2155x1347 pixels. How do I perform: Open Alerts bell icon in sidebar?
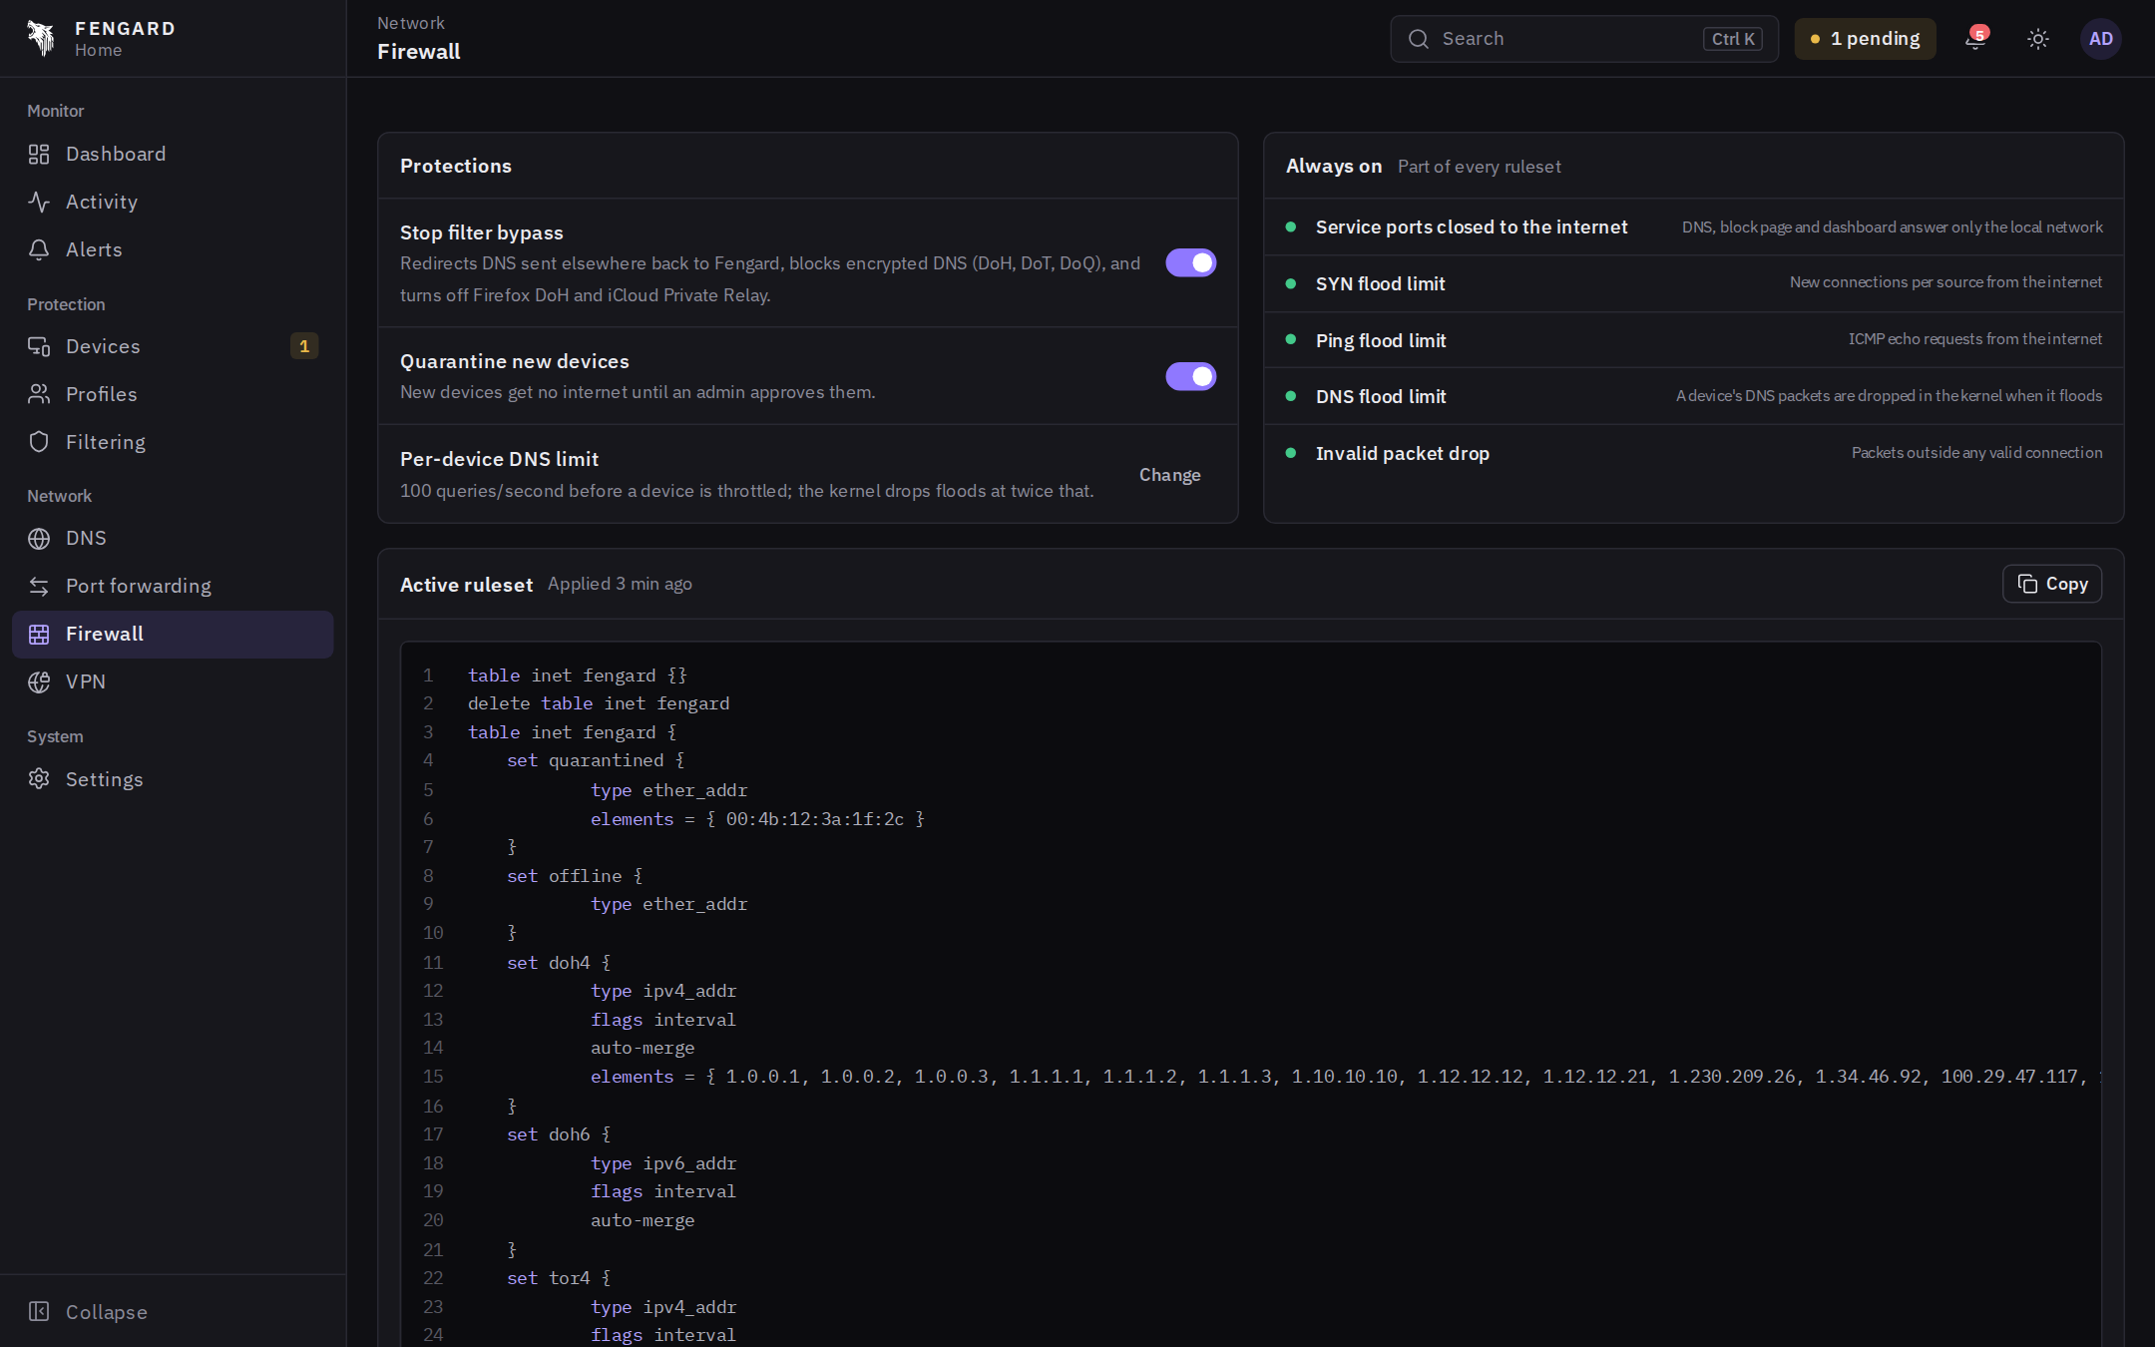[x=39, y=249]
